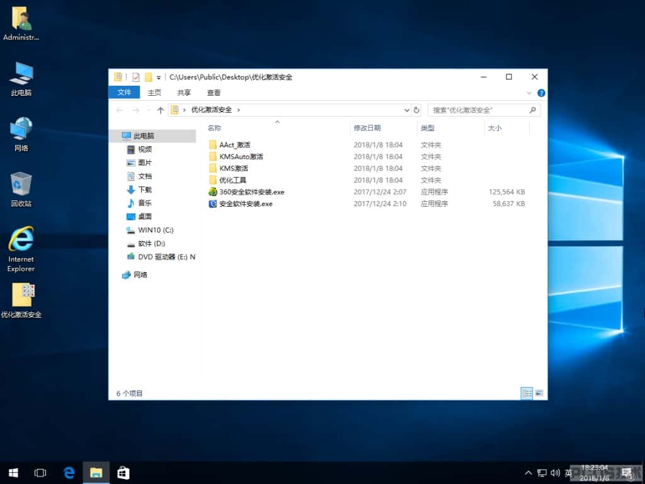Open the volume tray icon

[x=556, y=473]
